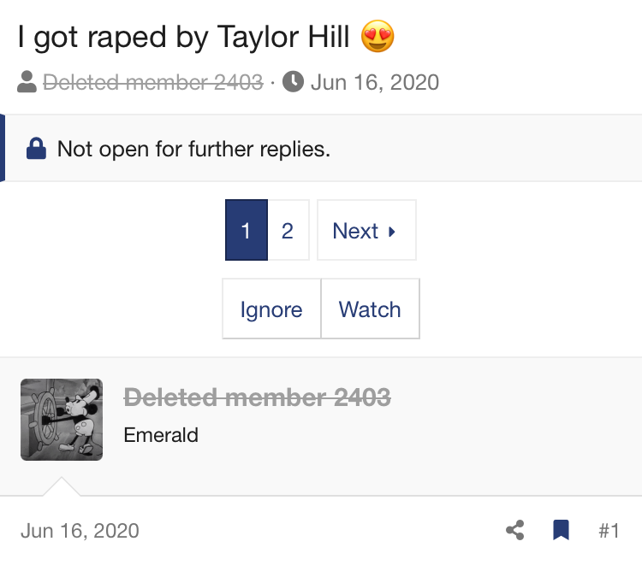The width and height of the screenshot is (642, 565).
Task: Click the Jun 16, 2020 date under the title
Action: click(374, 82)
